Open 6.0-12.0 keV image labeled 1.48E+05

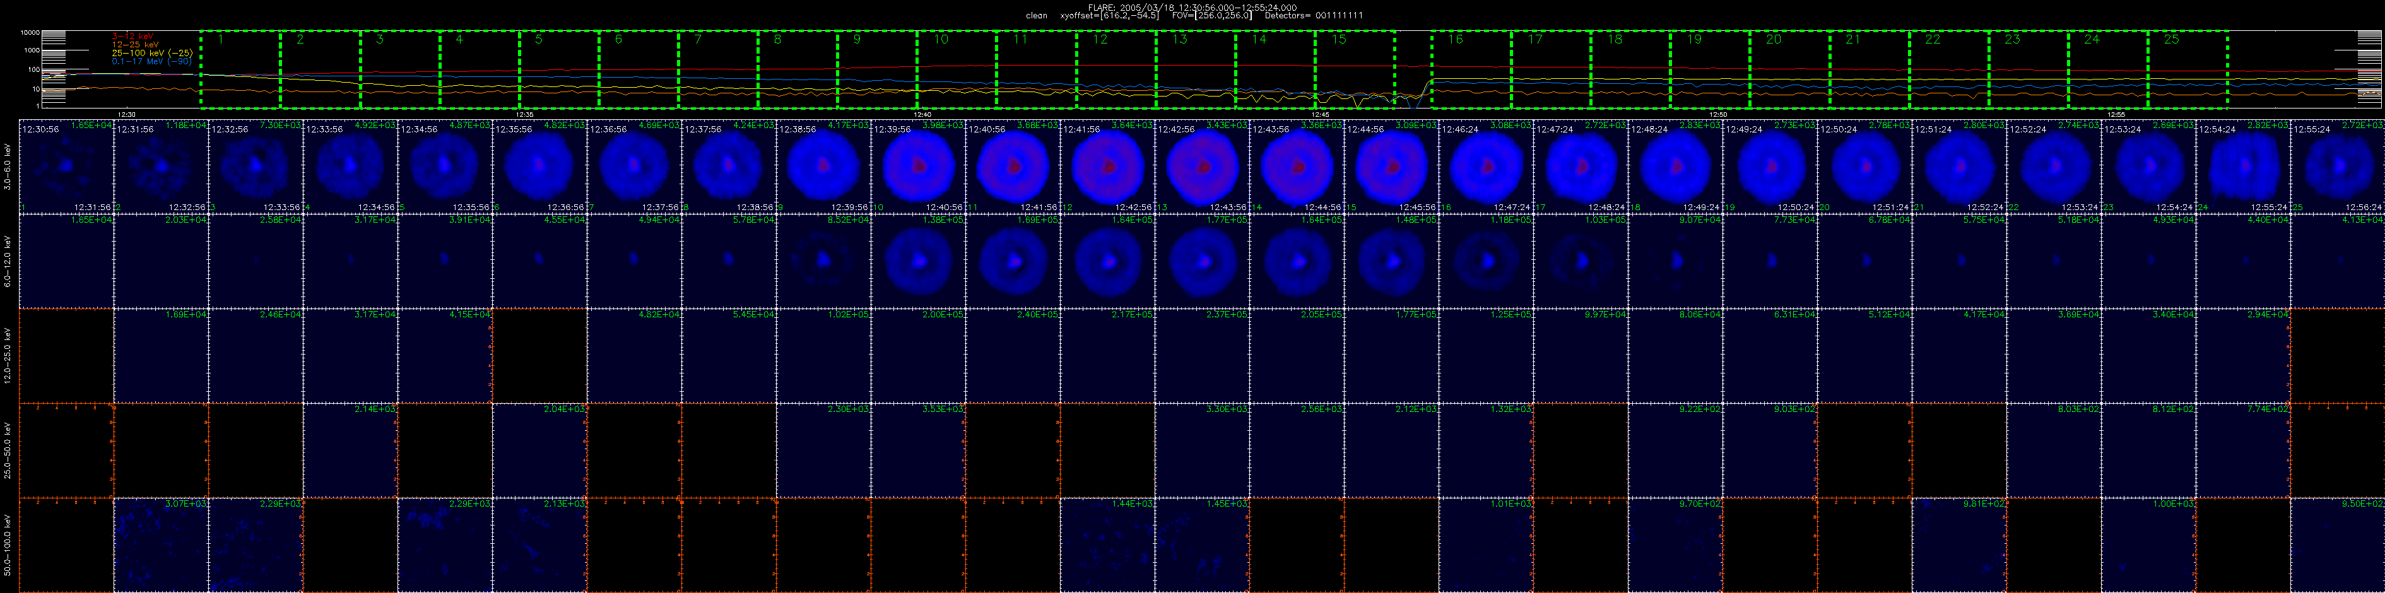[1391, 261]
